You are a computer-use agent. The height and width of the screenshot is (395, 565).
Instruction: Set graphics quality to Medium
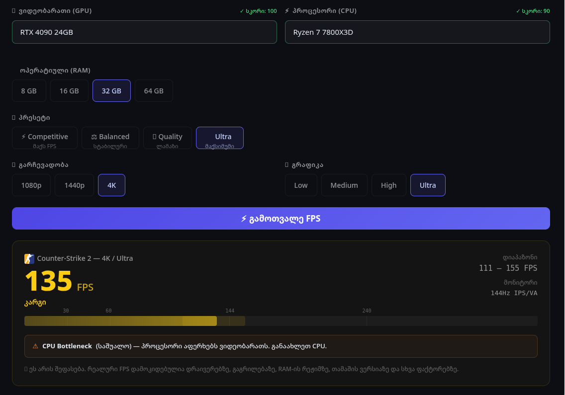(344, 185)
